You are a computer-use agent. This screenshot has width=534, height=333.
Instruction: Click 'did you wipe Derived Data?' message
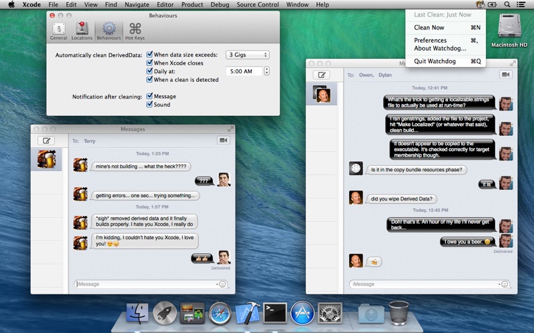click(x=401, y=198)
